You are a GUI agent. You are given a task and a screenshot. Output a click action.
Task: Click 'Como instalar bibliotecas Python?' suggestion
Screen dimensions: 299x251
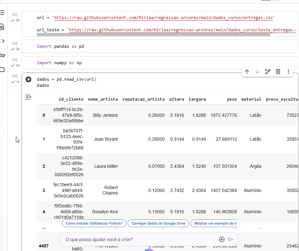[94, 223]
